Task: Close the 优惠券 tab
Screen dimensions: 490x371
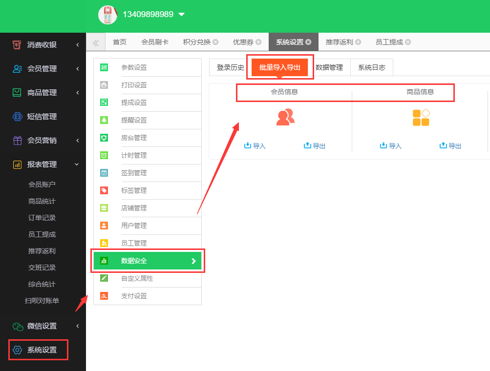Action: 258,42
